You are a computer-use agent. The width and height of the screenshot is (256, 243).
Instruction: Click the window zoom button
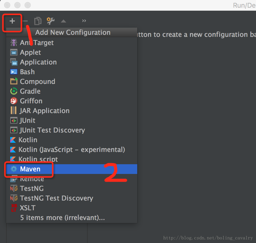click(28, 5)
